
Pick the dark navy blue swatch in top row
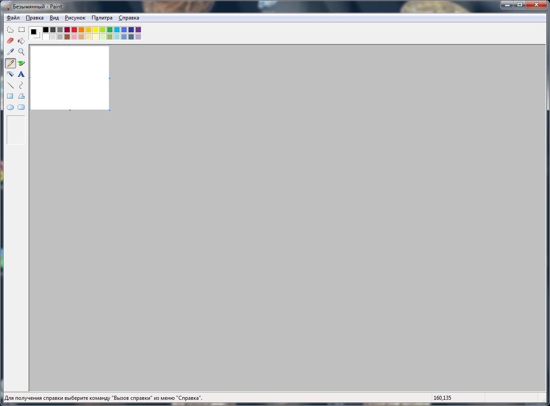(x=131, y=30)
